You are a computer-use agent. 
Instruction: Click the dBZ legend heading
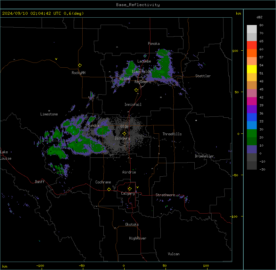coord(259,17)
